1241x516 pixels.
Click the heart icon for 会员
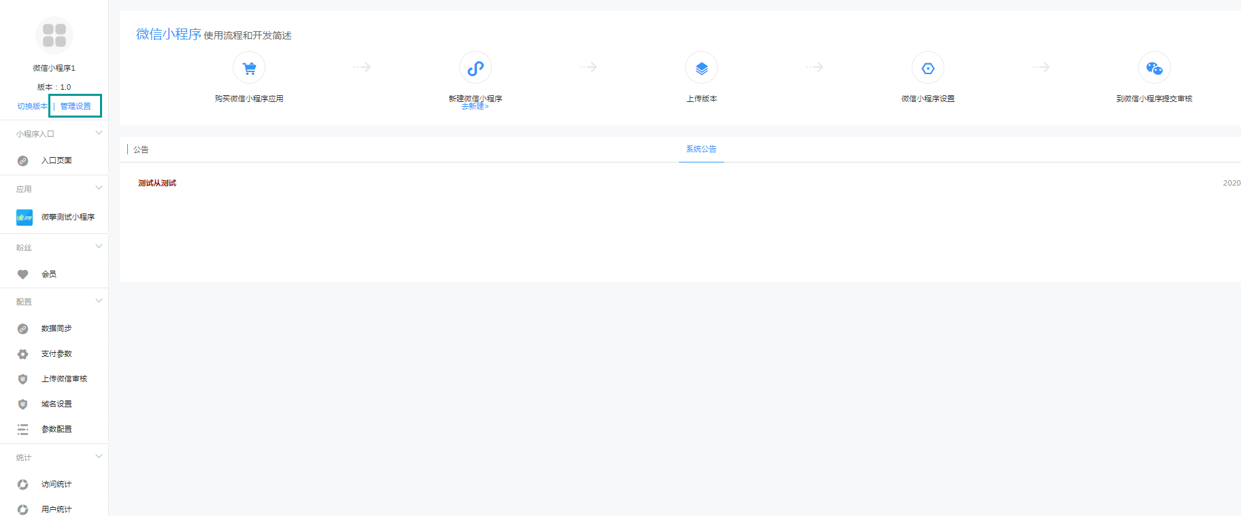22,275
